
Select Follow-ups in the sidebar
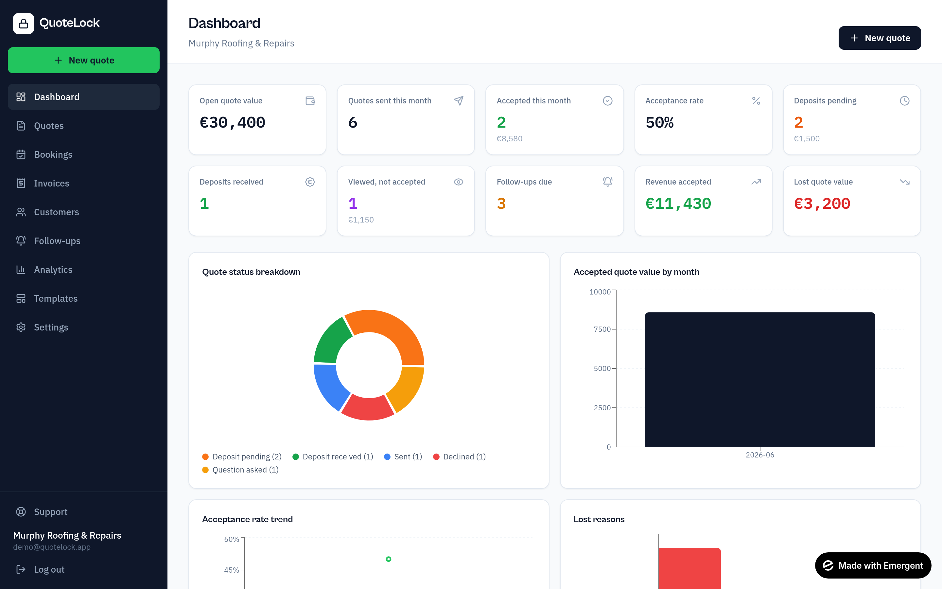(84, 241)
